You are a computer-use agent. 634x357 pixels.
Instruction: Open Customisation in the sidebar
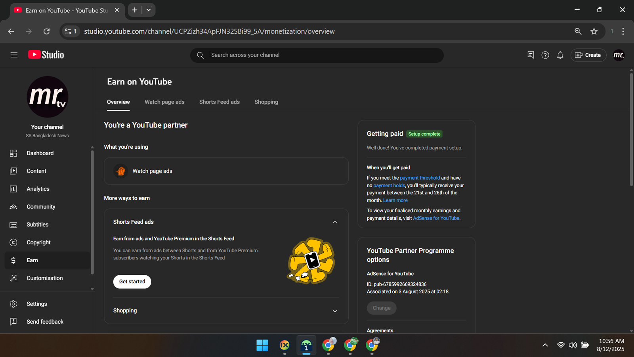[x=48, y=278]
